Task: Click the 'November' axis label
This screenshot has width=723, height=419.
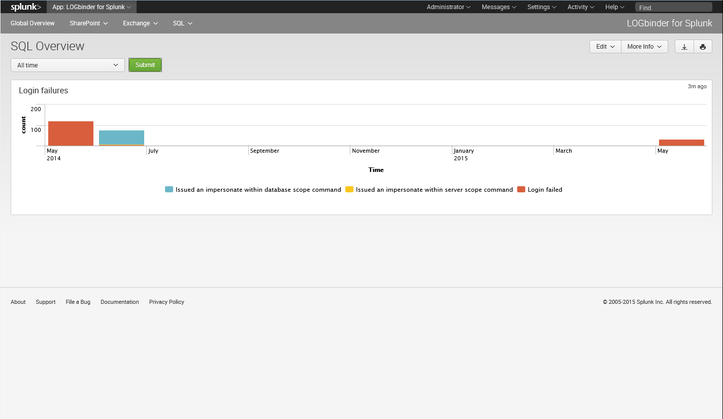Action: click(366, 151)
